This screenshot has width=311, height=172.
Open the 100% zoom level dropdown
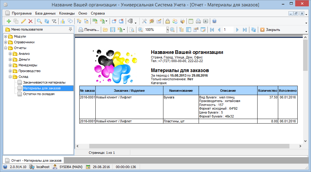[x=167, y=30]
